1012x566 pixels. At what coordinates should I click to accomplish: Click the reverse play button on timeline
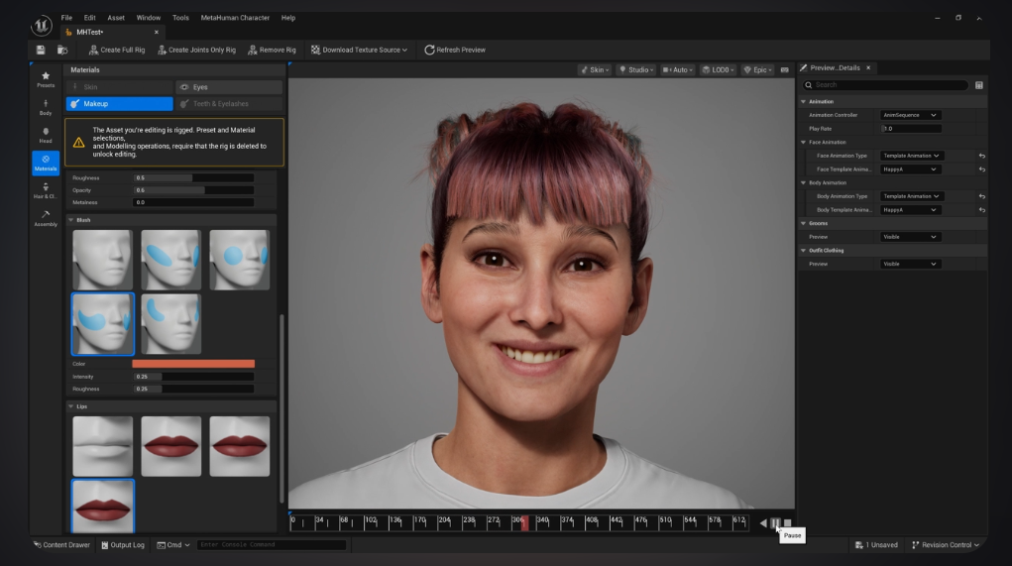[x=763, y=522]
